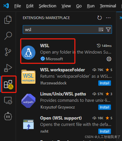The height and width of the screenshot is (141, 122).
Task: Open the filter extensions funnel menu
Action: (108, 29)
